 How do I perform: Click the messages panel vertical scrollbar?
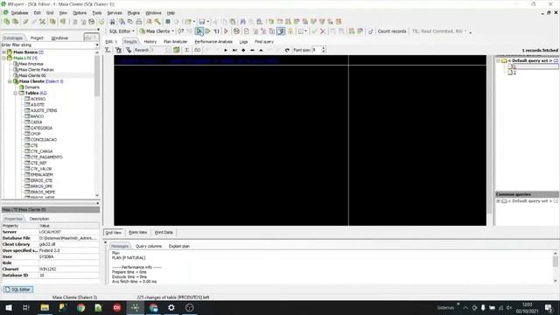(555, 267)
